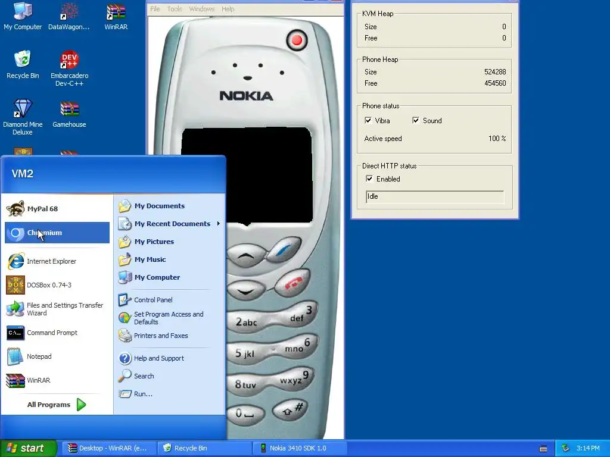Click the 6 mno key on phone keypad
The image size is (610, 457).
click(298, 346)
